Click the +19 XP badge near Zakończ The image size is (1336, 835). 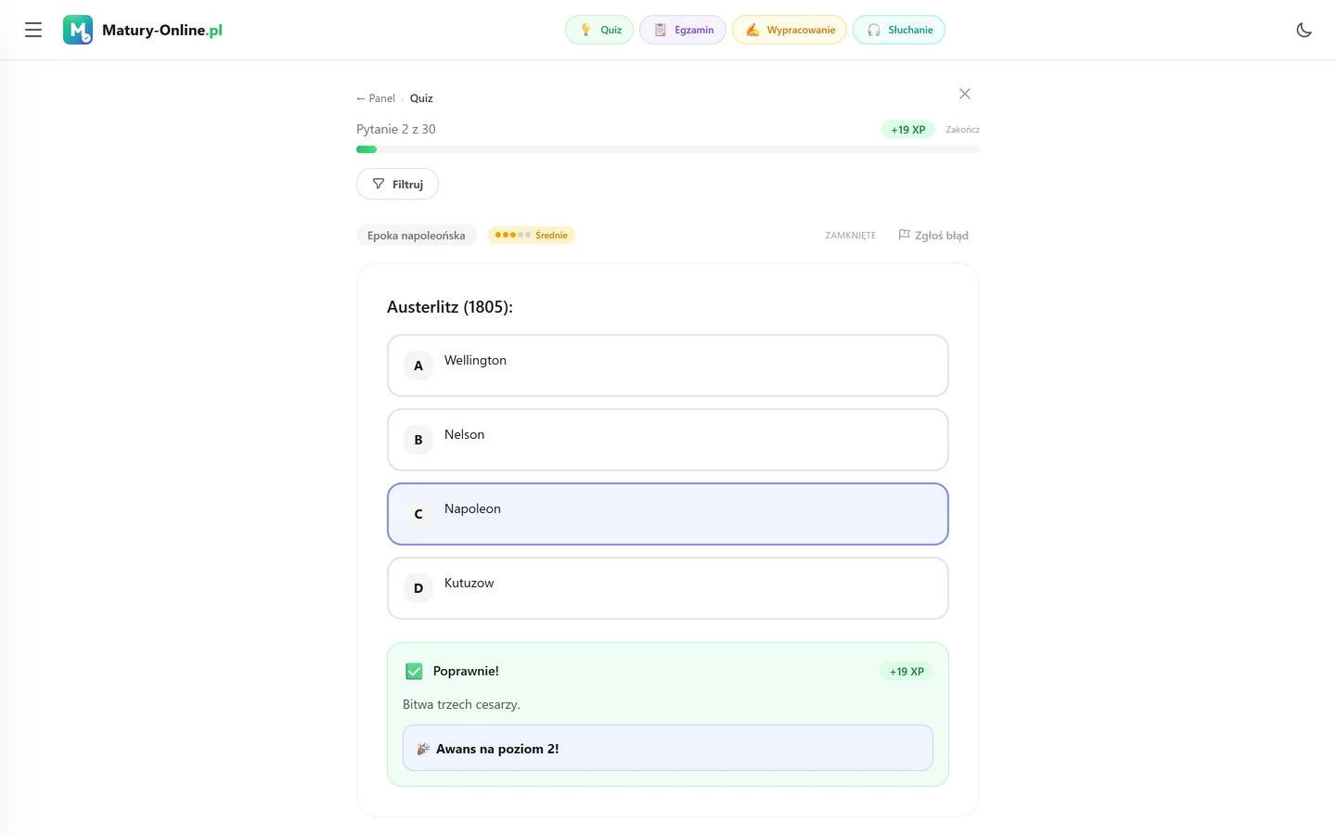(908, 130)
